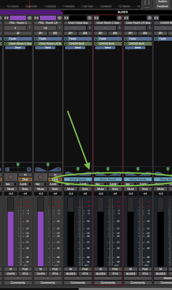172x290 pixels.
Task: Click the pan position marker on FR3 - Room LR
Action: click(x=48, y=165)
